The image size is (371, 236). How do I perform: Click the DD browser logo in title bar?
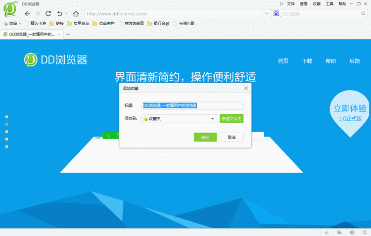[x=10, y=9]
